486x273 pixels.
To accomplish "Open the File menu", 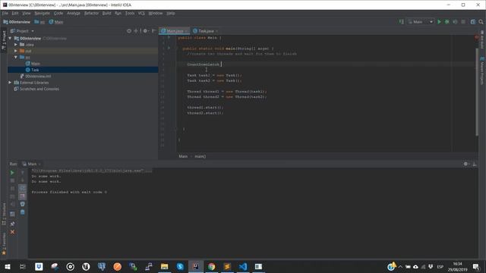I will coord(5,14).
